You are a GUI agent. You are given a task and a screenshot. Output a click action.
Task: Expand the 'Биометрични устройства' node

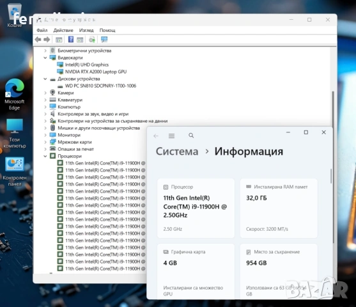coord(45,51)
